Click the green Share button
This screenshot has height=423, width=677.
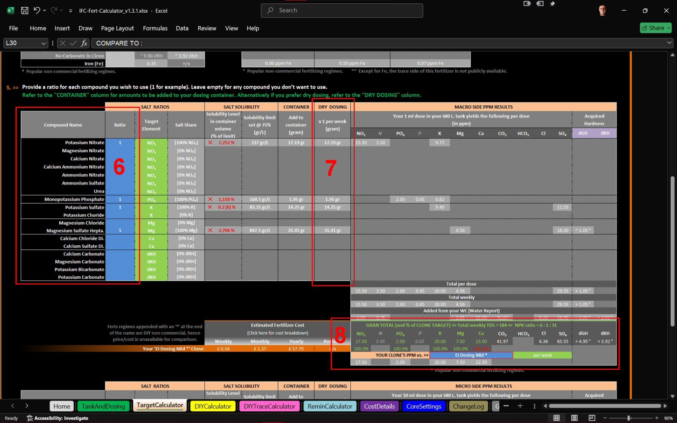655,28
